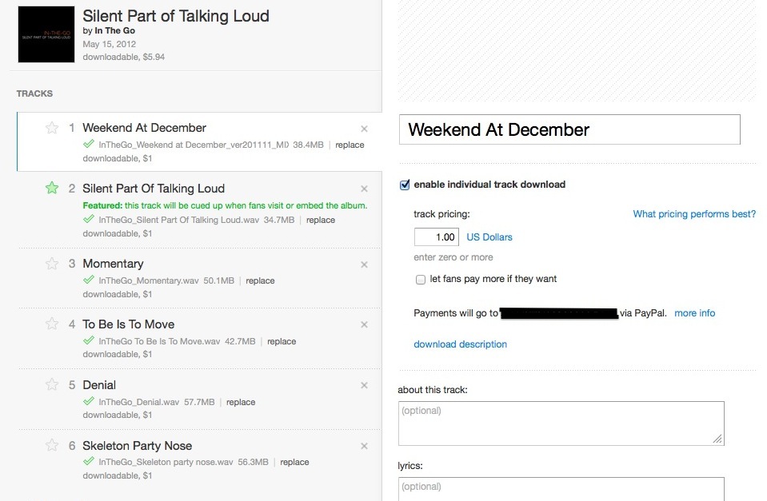Change currency via US Dollars link
The width and height of the screenshot is (767, 501).
click(x=489, y=237)
